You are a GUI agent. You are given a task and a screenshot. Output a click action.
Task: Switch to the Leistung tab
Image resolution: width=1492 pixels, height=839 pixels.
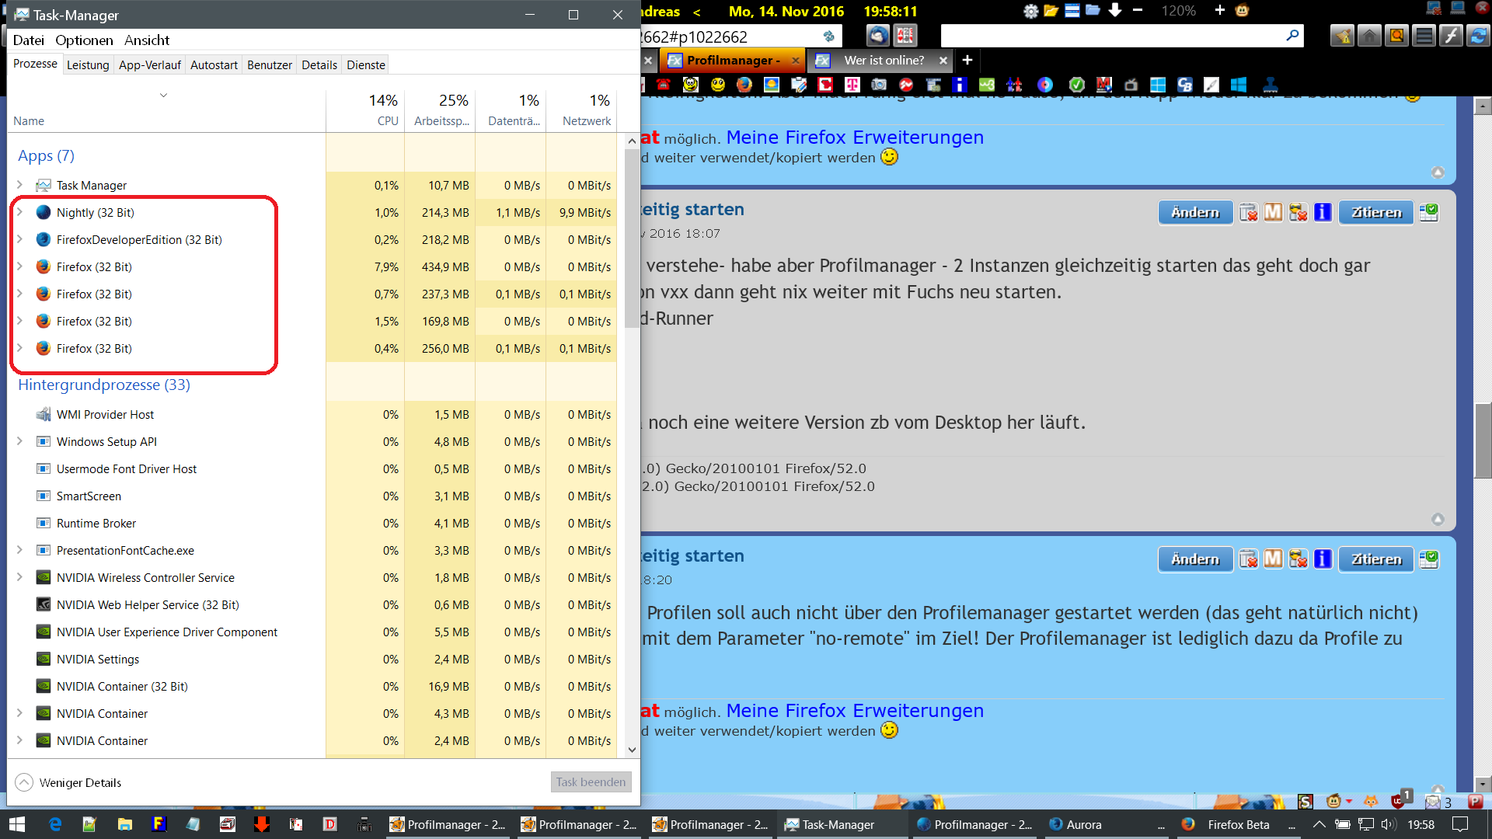pyautogui.click(x=88, y=64)
